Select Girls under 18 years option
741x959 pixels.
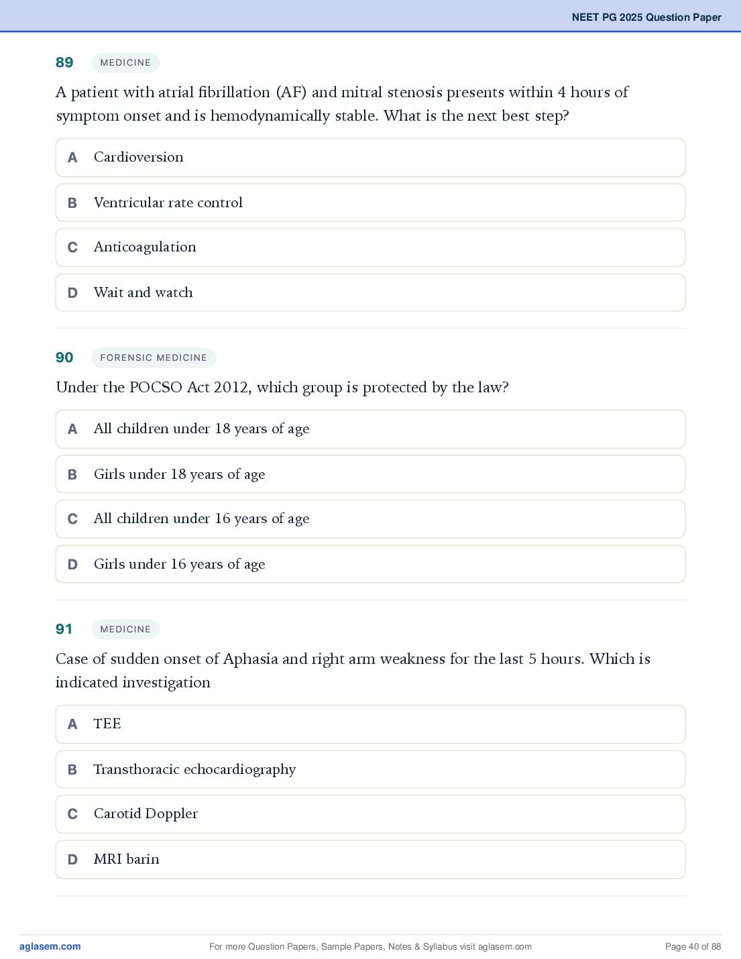370,474
